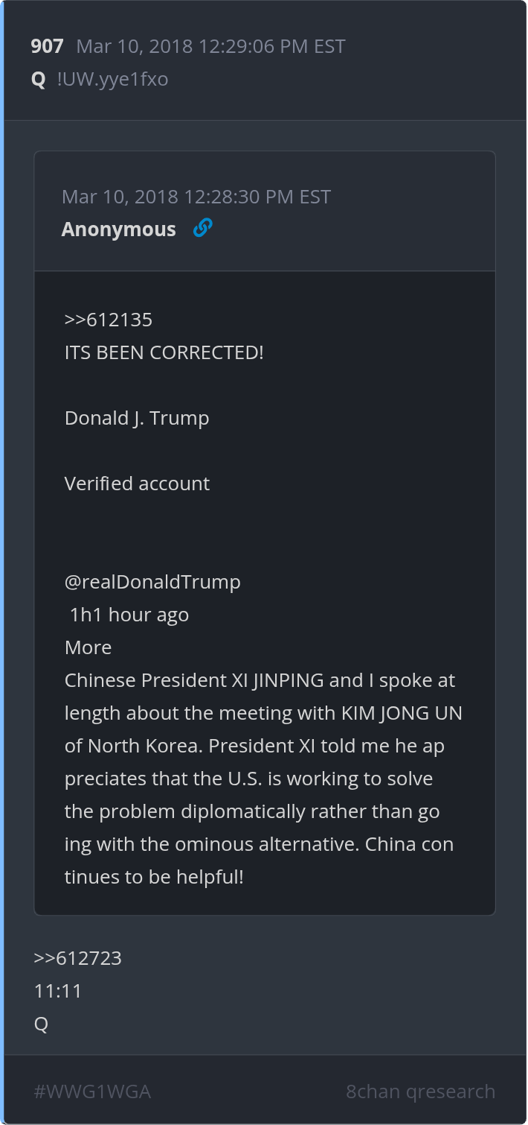
Task: Click the tripcode !UW.yye1fxo
Action: [112, 79]
